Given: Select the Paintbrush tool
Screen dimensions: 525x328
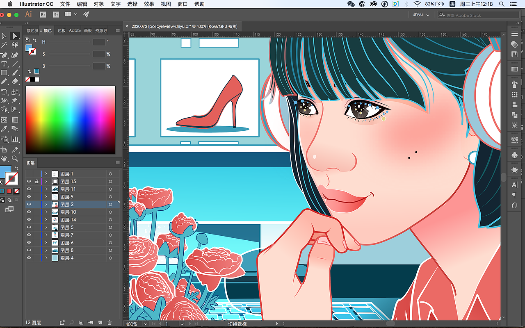Looking at the screenshot, I should (x=15, y=73).
